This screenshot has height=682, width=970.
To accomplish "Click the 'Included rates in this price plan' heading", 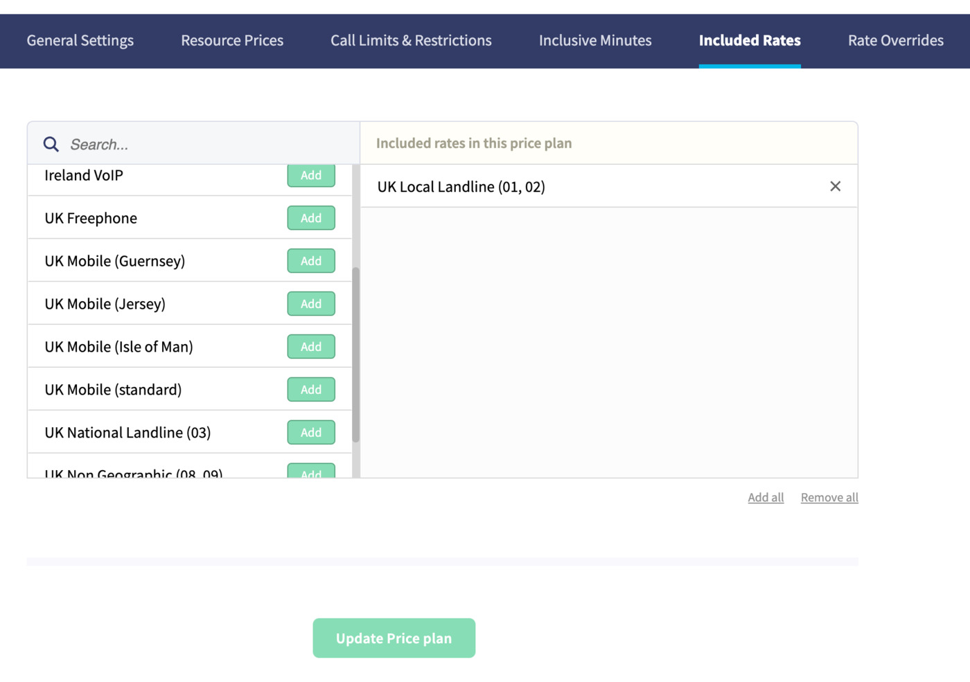I will [474, 143].
